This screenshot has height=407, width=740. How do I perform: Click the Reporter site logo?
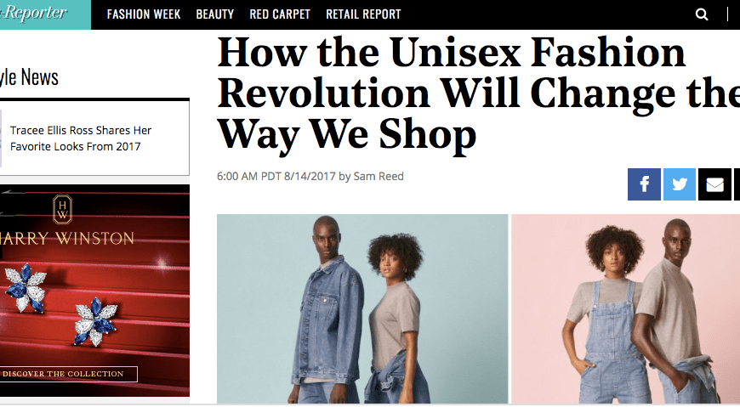click(33, 14)
